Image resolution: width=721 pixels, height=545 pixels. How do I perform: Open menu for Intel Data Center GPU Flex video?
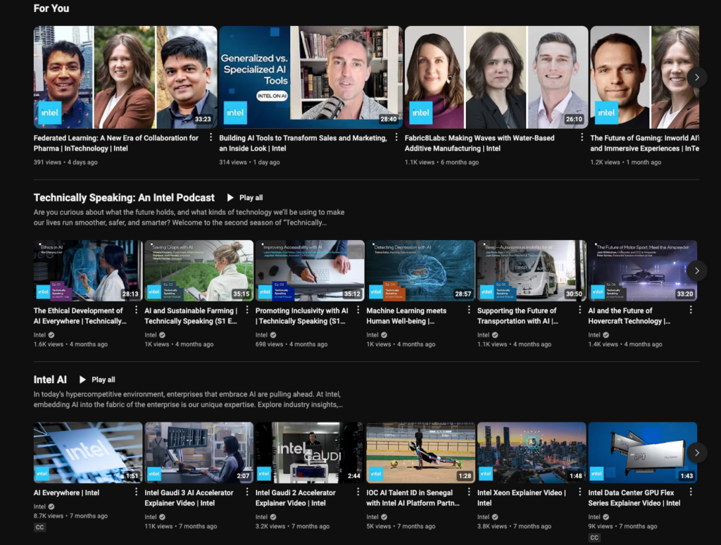click(691, 492)
